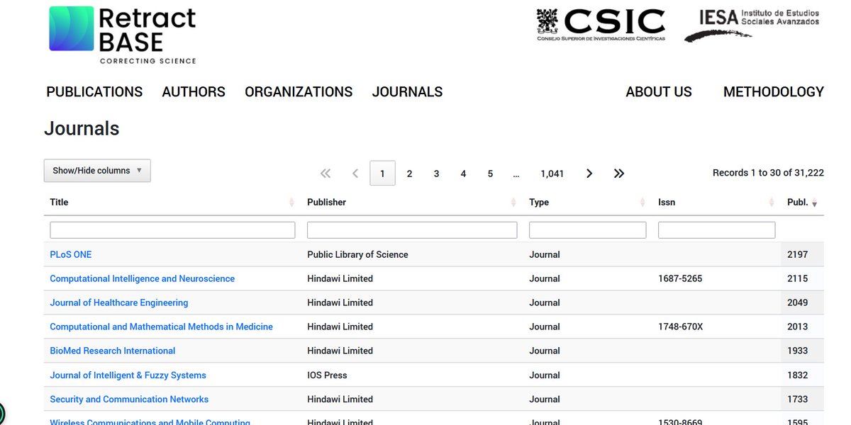The height and width of the screenshot is (425, 851).
Task: Select page 2 of results
Action: point(409,173)
